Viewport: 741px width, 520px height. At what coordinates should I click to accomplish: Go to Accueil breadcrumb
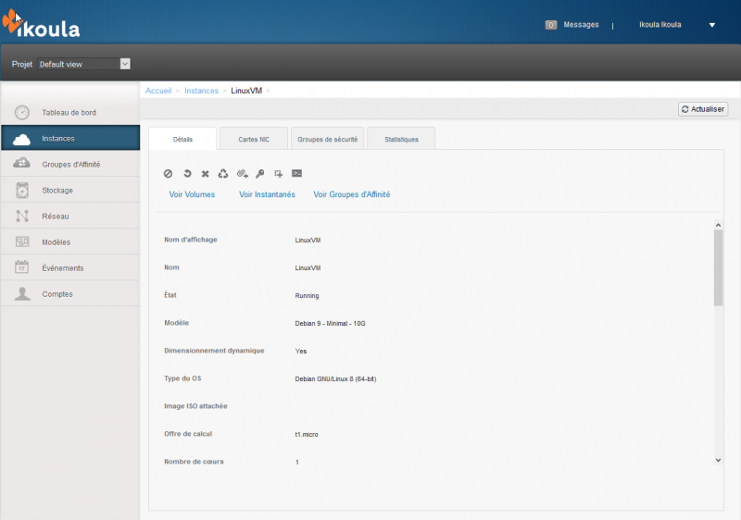coord(158,91)
